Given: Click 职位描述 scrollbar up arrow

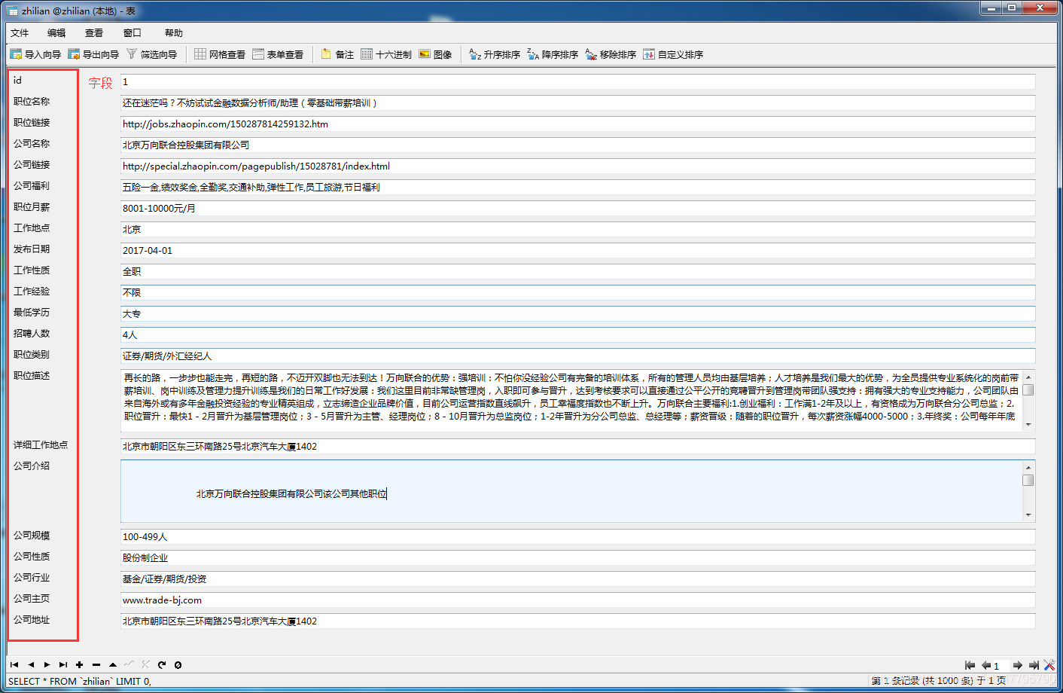Looking at the screenshot, I should [1028, 377].
